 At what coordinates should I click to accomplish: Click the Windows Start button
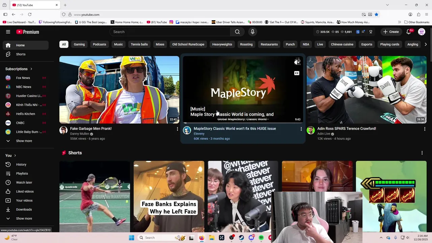point(132,238)
